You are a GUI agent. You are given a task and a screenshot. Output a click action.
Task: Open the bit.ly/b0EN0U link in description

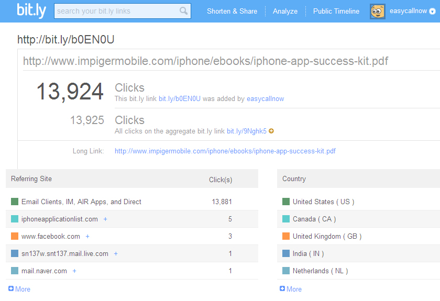(180, 98)
